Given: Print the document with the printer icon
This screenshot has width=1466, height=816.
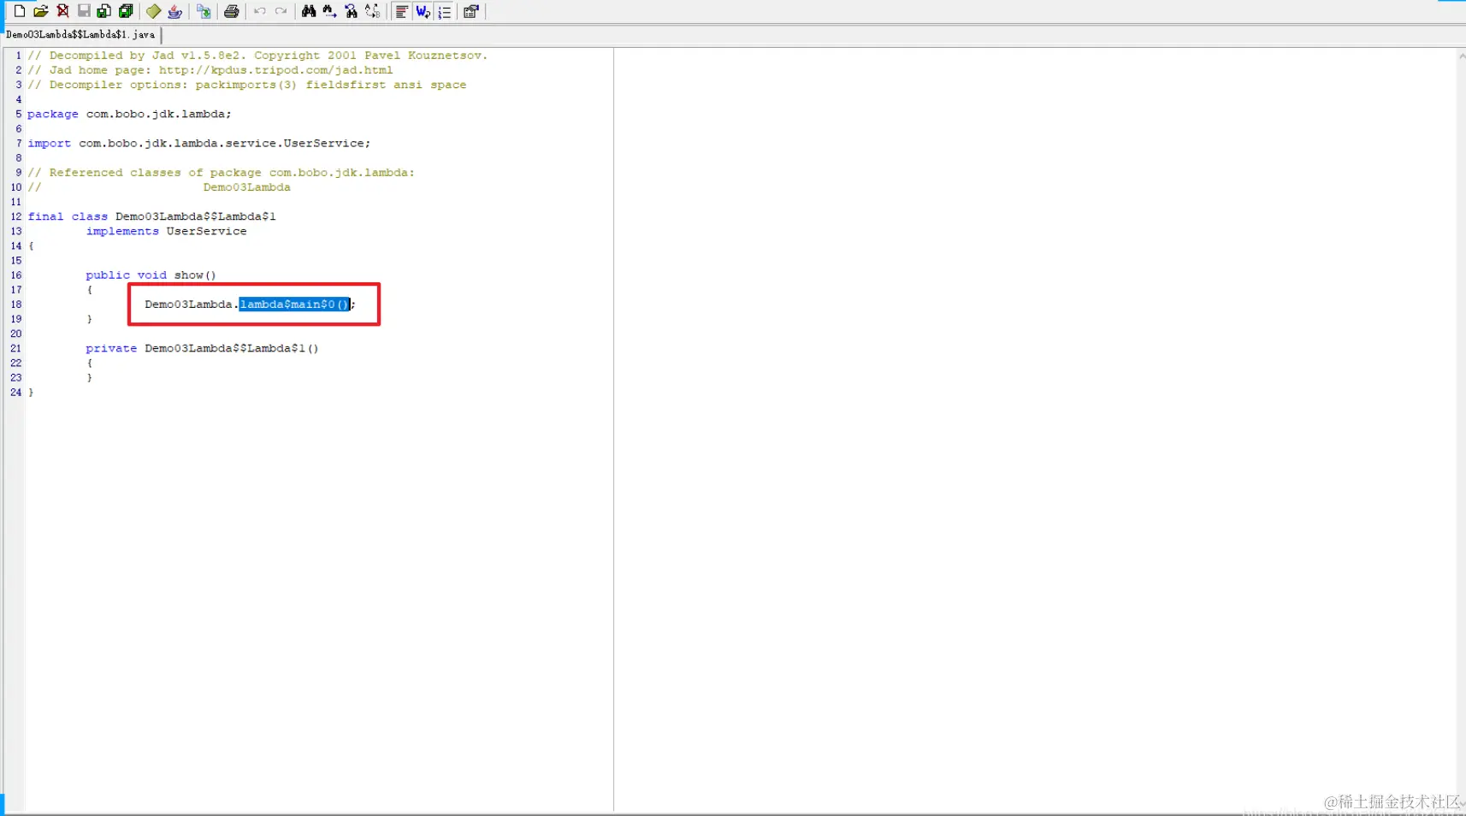Looking at the screenshot, I should click(x=231, y=11).
